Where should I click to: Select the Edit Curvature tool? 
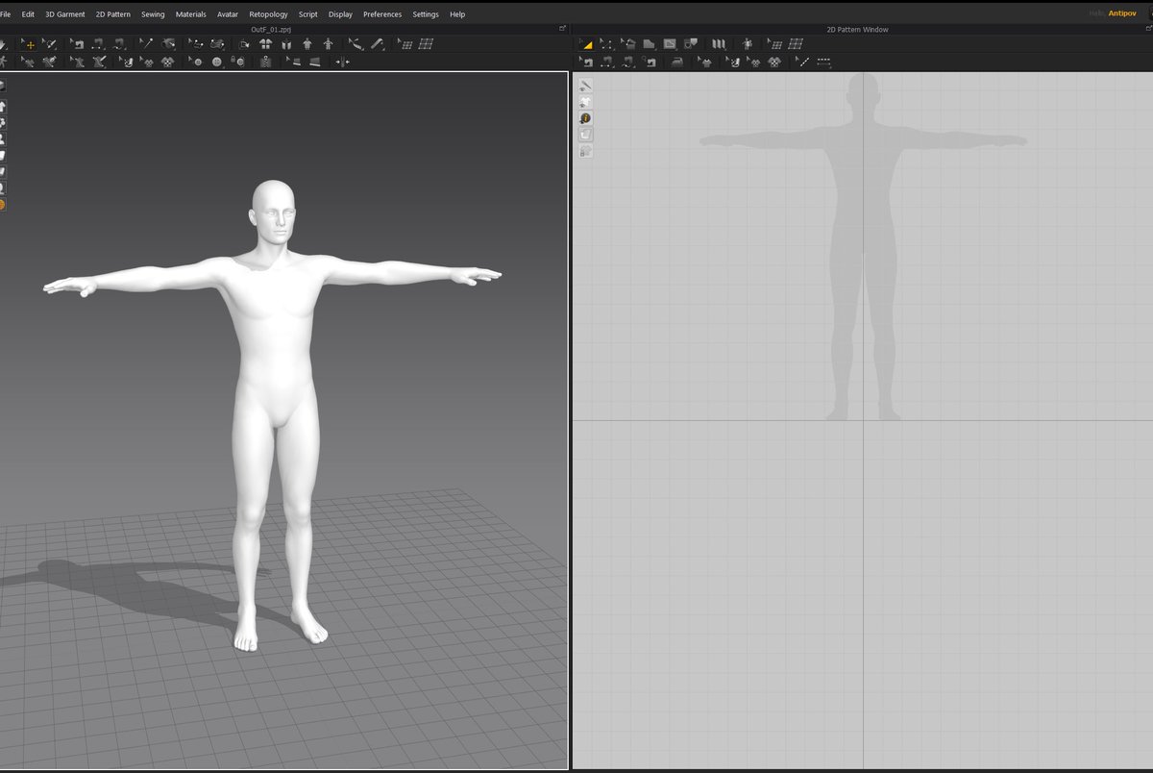click(627, 44)
